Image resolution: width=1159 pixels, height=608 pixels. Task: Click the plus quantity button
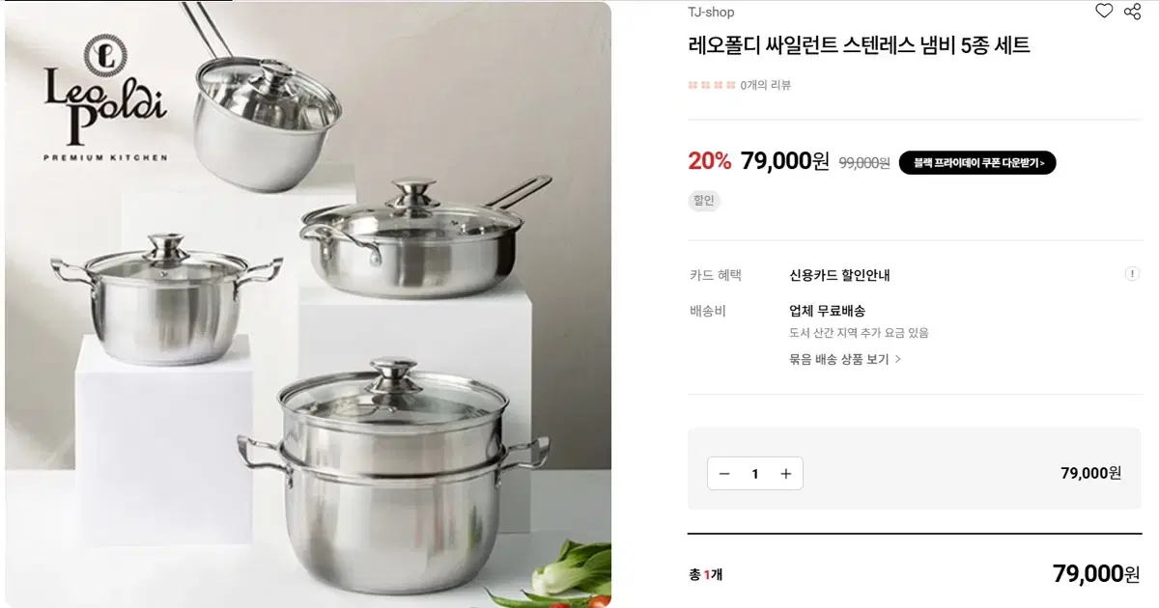786,473
